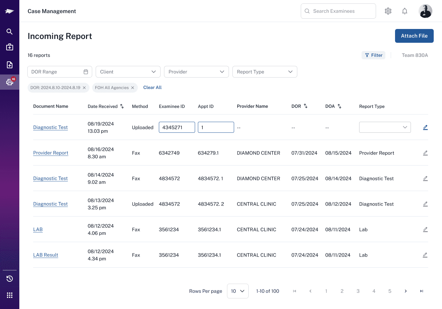Click the Attach File button
This screenshot has height=309, width=442.
414,36
